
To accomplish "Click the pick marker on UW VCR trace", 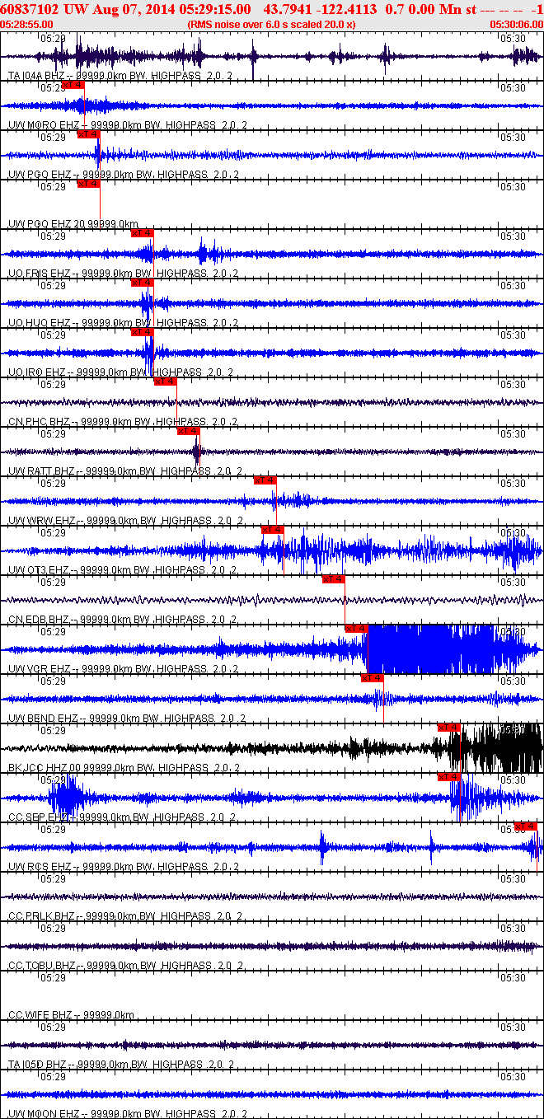I will pos(356,628).
